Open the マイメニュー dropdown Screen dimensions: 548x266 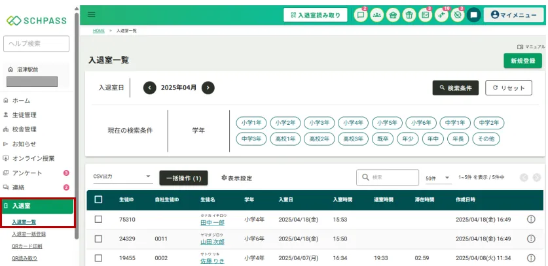pyautogui.click(x=513, y=14)
